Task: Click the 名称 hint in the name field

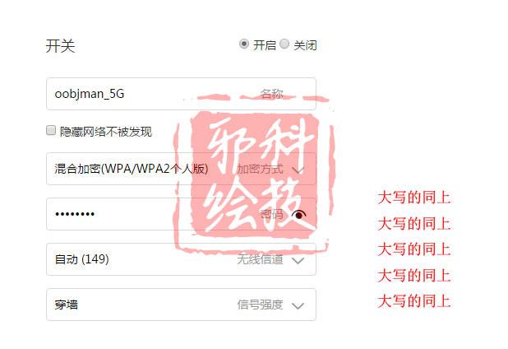Action: [271, 94]
